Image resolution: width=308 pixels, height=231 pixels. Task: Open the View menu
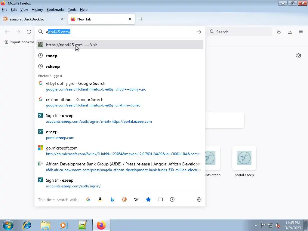[24, 10]
